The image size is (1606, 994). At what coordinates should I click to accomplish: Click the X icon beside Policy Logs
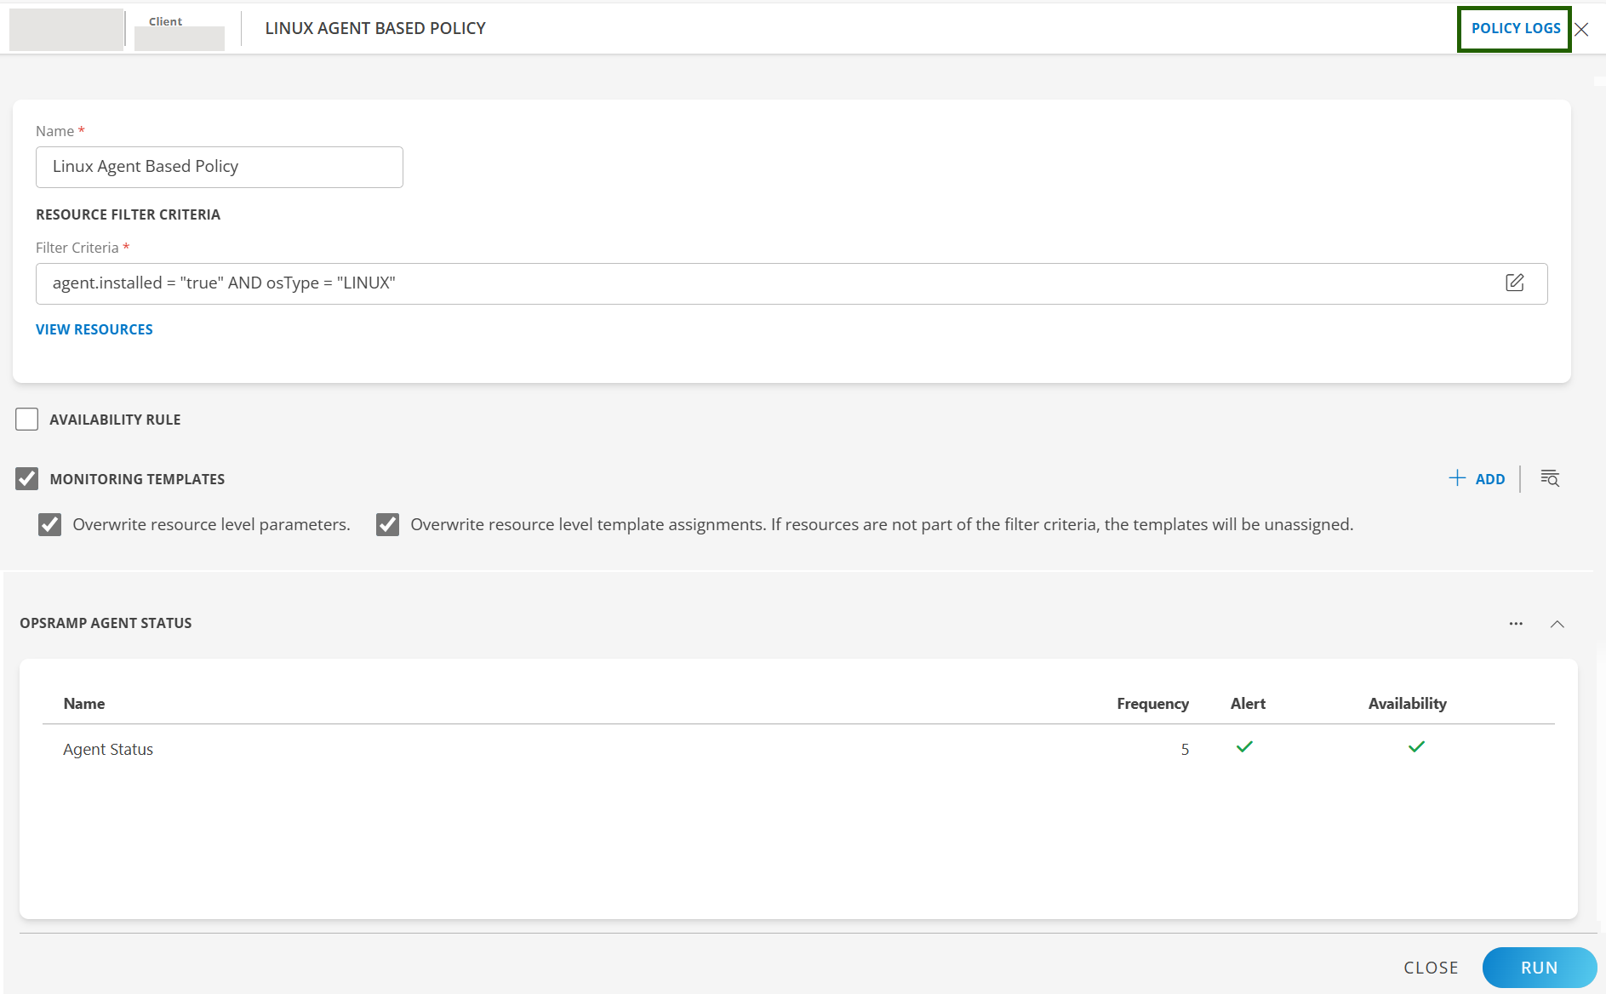point(1581,30)
